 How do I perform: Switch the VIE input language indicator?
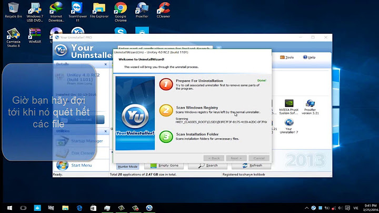pos(356,208)
